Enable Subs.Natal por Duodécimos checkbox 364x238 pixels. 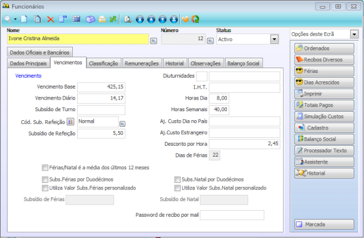tap(177, 180)
